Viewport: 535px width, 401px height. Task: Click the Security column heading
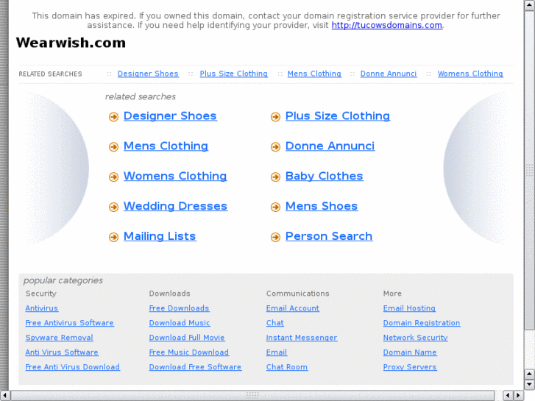tap(41, 294)
